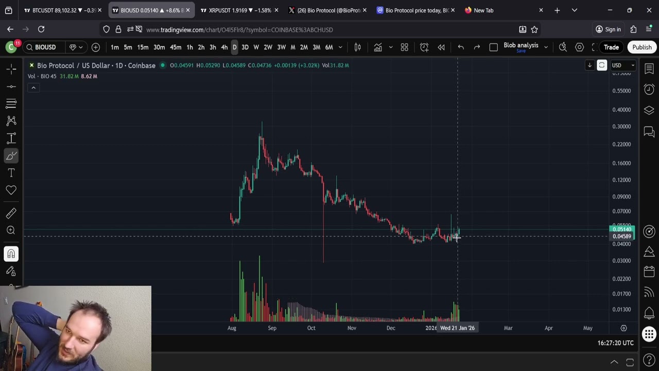Screen dimensions: 659x371
Task: Open the chart patterns tool group
Action: click(x=11, y=121)
